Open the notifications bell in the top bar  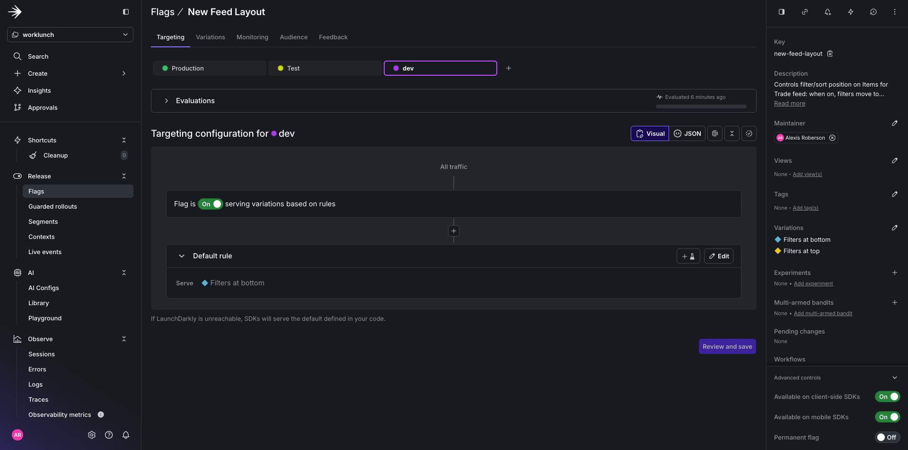tap(828, 12)
